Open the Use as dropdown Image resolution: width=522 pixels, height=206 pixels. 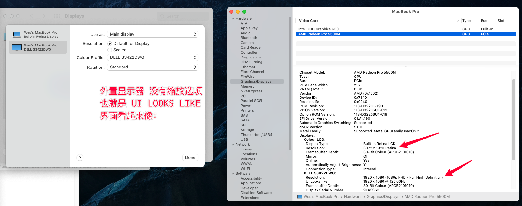tap(153, 34)
